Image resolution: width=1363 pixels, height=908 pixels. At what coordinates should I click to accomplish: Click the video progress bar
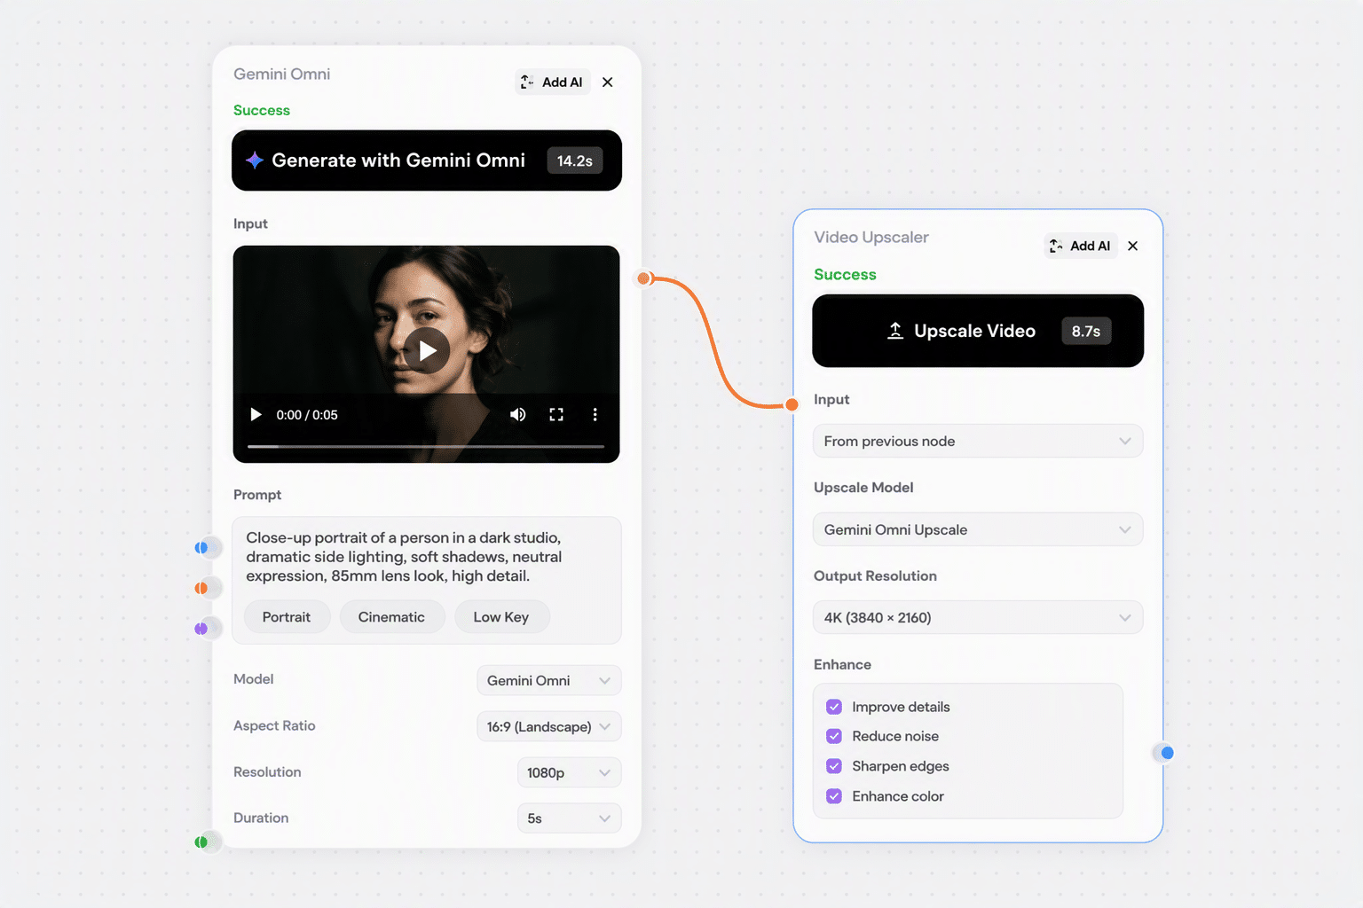(426, 446)
